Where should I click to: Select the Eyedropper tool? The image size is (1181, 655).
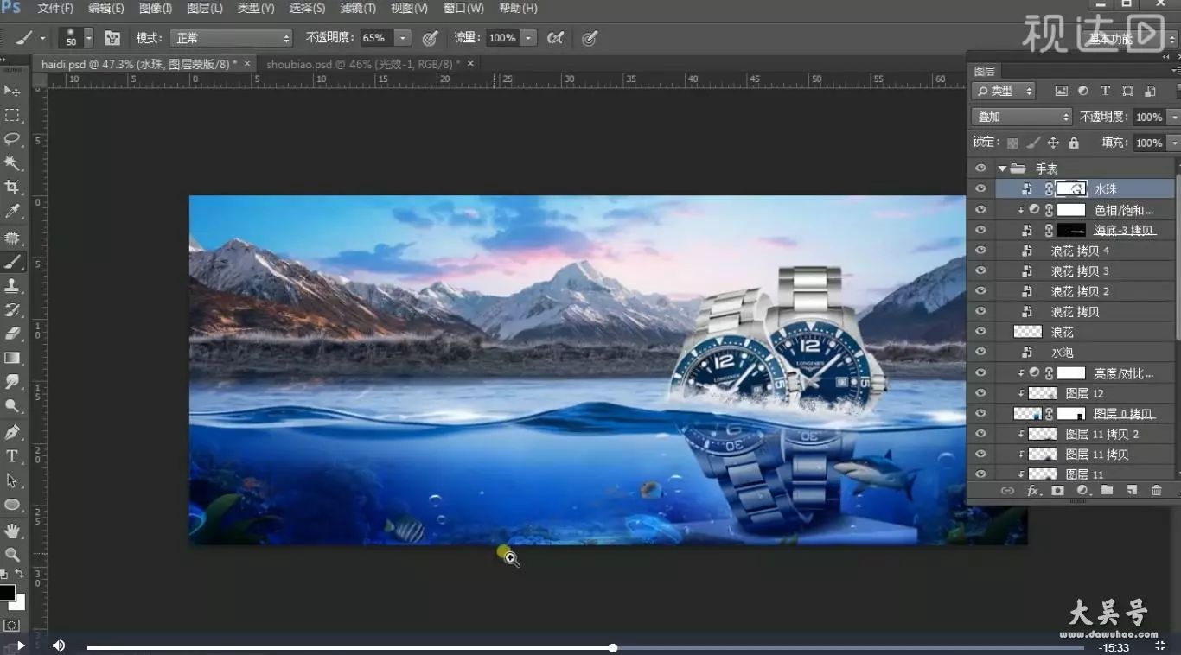(x=12, y=212)
